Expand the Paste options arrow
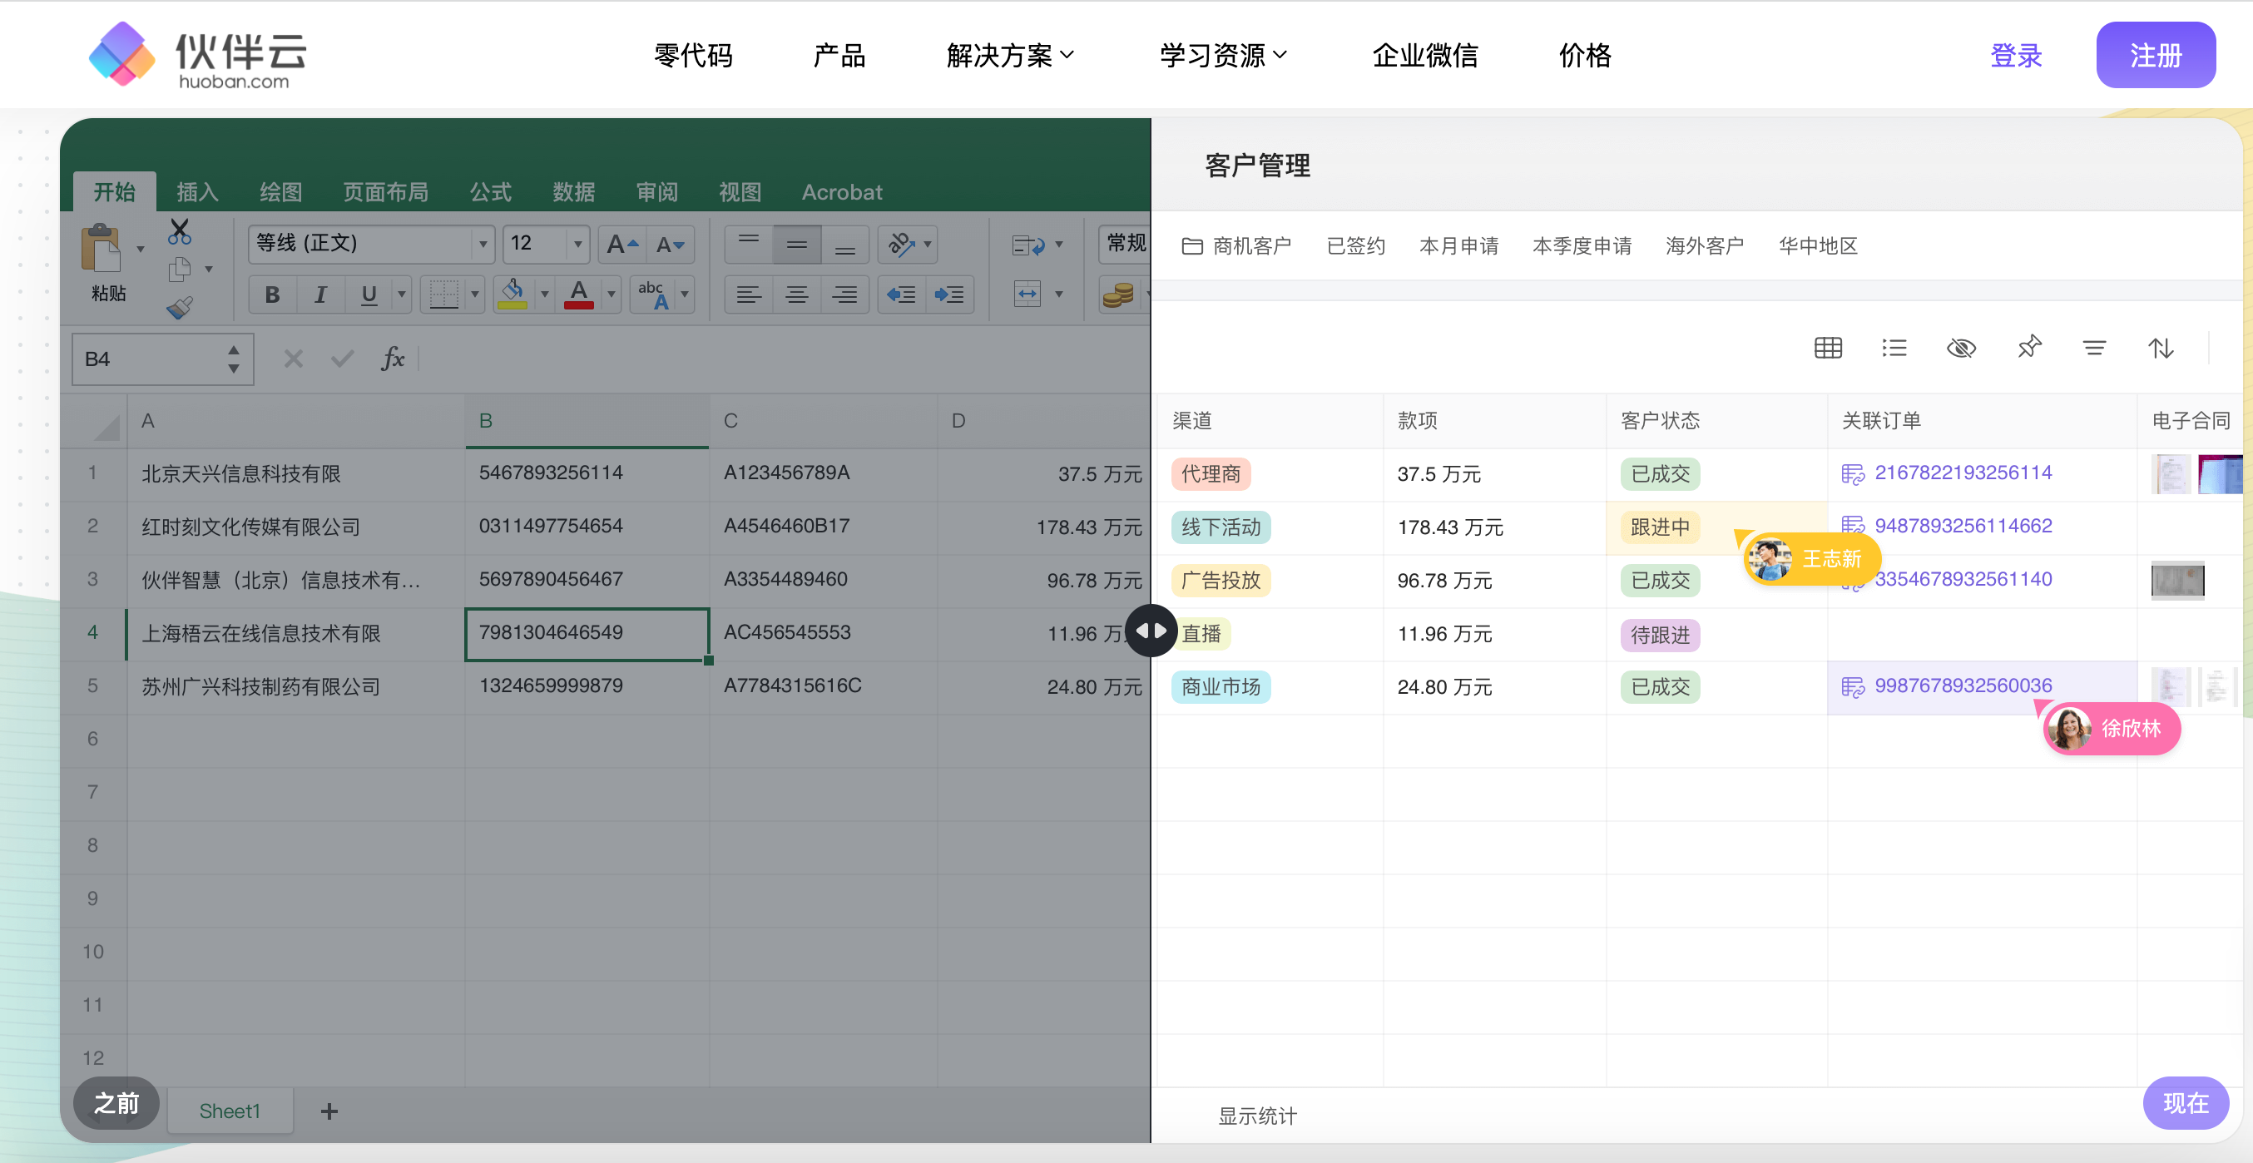The height and width of the screenshot is (1163, 2253). 140,250
